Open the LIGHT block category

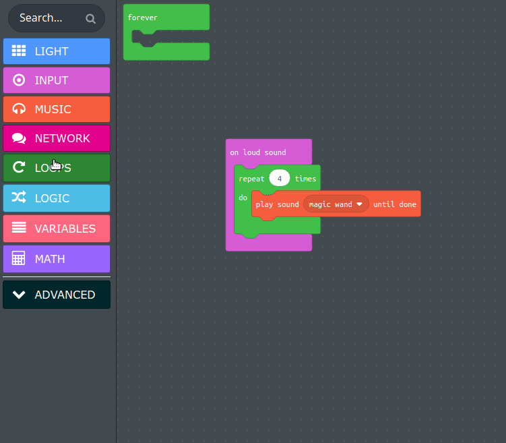(x=57, y=51)
